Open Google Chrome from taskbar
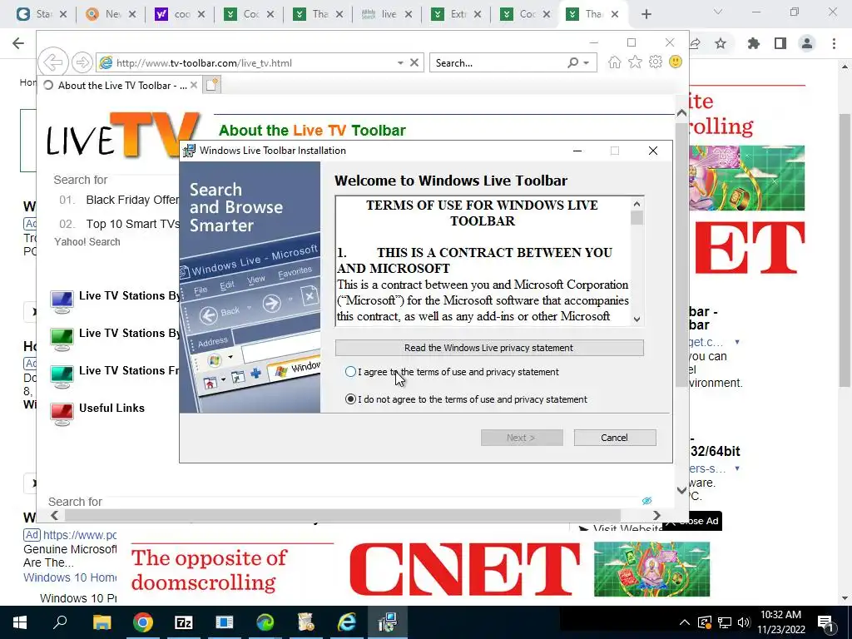Image resolution: width=852 pixels, height=639 pixels. pos(143,622)
